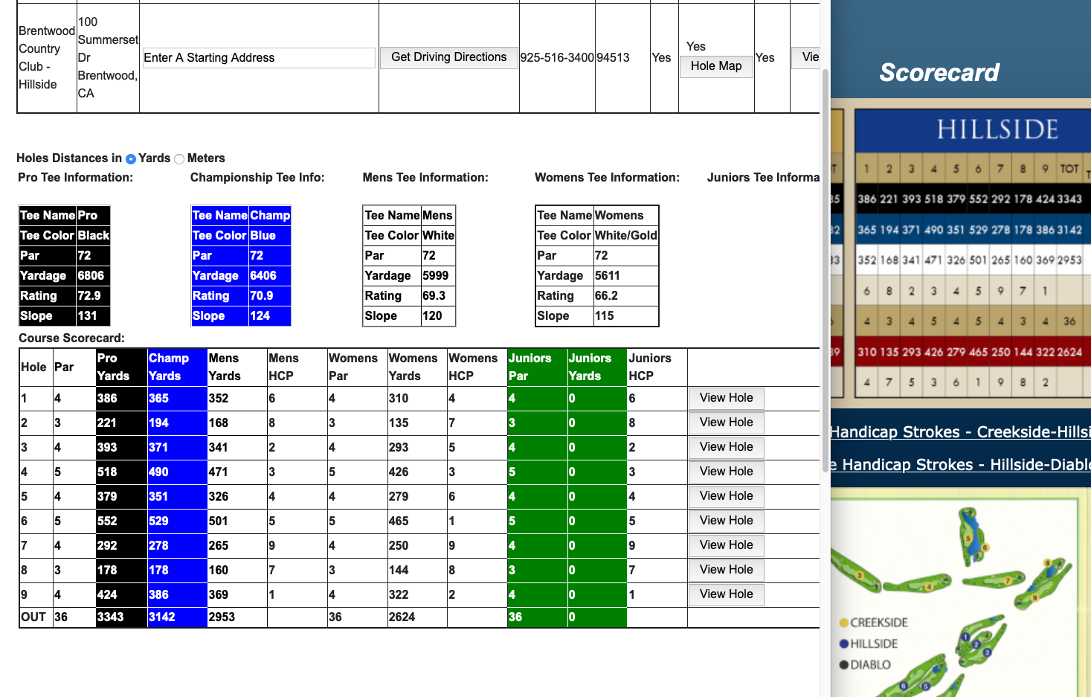The height and width of the screenshot is (697, 1091).
Task: Click View Hole for hole 8
Action: click(x=727, y=570)
